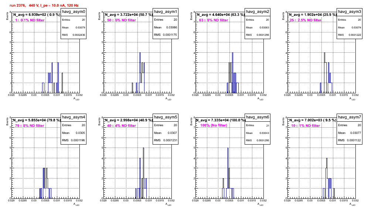
Task: Select the havg_asym0 stats box title
Action: pos(74,12)
